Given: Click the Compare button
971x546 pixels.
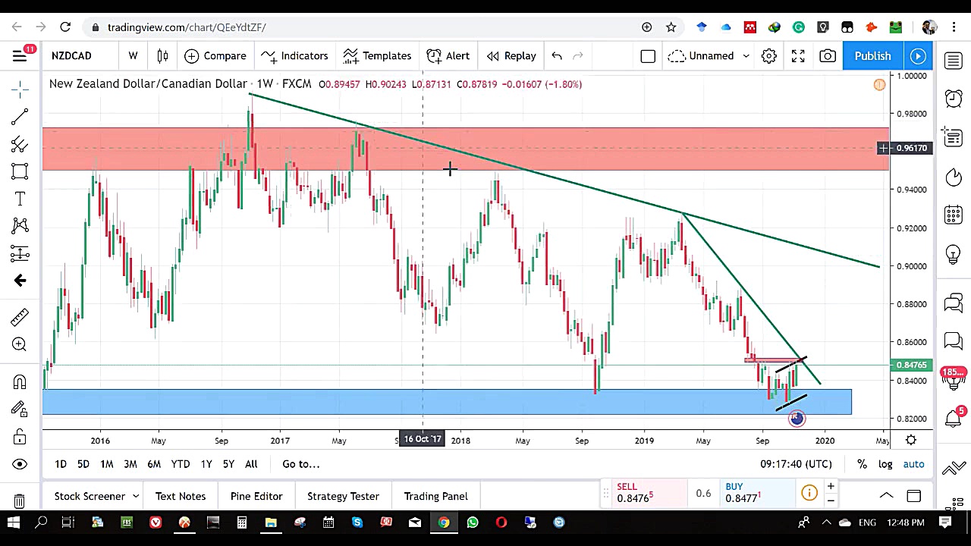Looking at the screenshot, I should (215, 56).
